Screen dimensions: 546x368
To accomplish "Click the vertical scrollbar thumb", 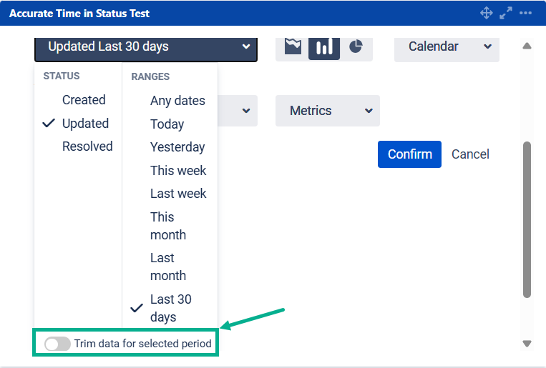I will click(527, 218).
